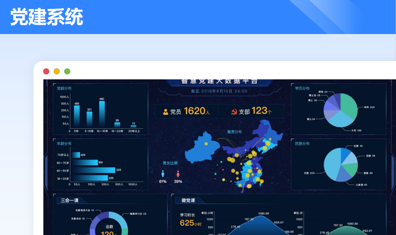Click the 学历分布 panel heading

302,88
